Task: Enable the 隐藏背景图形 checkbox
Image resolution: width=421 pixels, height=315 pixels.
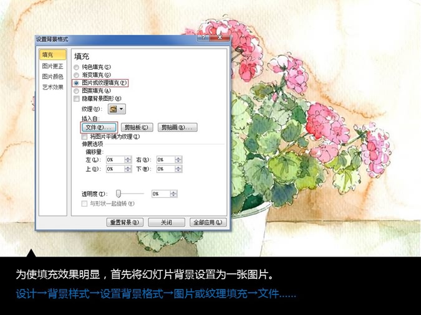Action: (77, 98)
